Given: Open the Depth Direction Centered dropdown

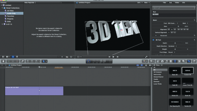Looking at the screenshot, I should 172,46.
